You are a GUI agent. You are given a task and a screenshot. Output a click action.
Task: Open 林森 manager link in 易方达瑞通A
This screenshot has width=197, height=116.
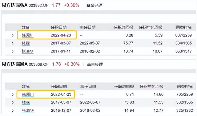pos(26,102)
